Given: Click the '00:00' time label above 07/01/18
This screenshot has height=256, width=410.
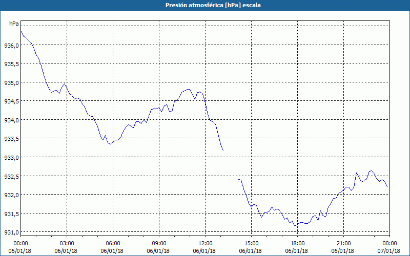Looking at the screenshot, I should pyautogui.click(x=389, y=244).
